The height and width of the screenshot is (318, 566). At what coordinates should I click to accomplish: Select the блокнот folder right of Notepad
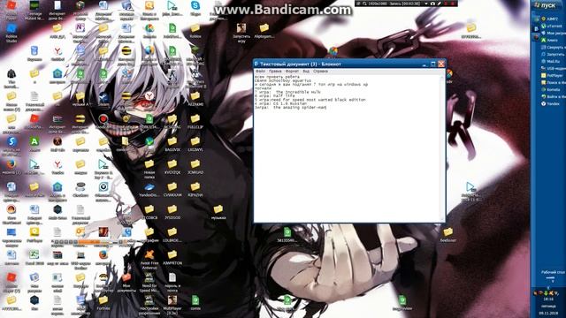448,234
